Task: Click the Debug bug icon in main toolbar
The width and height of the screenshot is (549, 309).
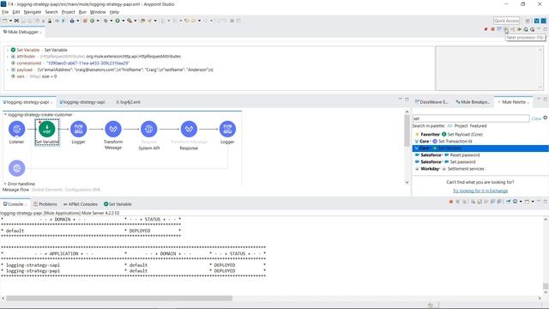Action: (105, 21)
